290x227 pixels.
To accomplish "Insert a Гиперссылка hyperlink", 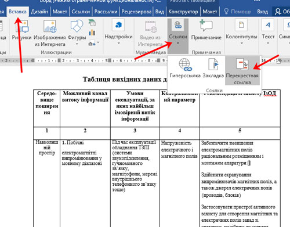I will point(185,68).
